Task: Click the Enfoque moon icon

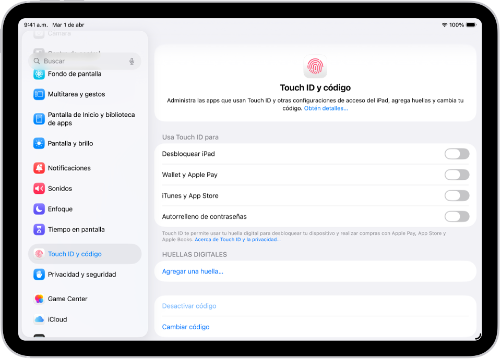Action: click(x=39, y=209)
